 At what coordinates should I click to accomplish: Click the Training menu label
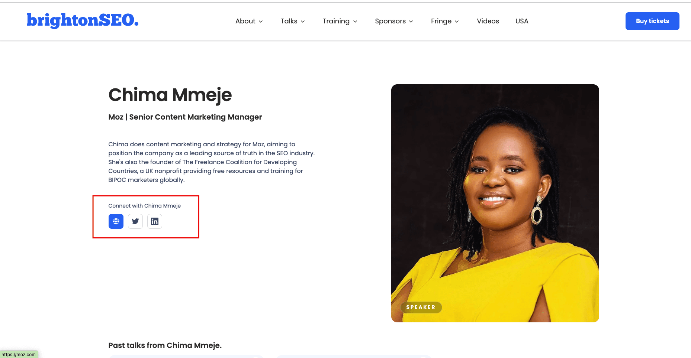pos(336,21)
